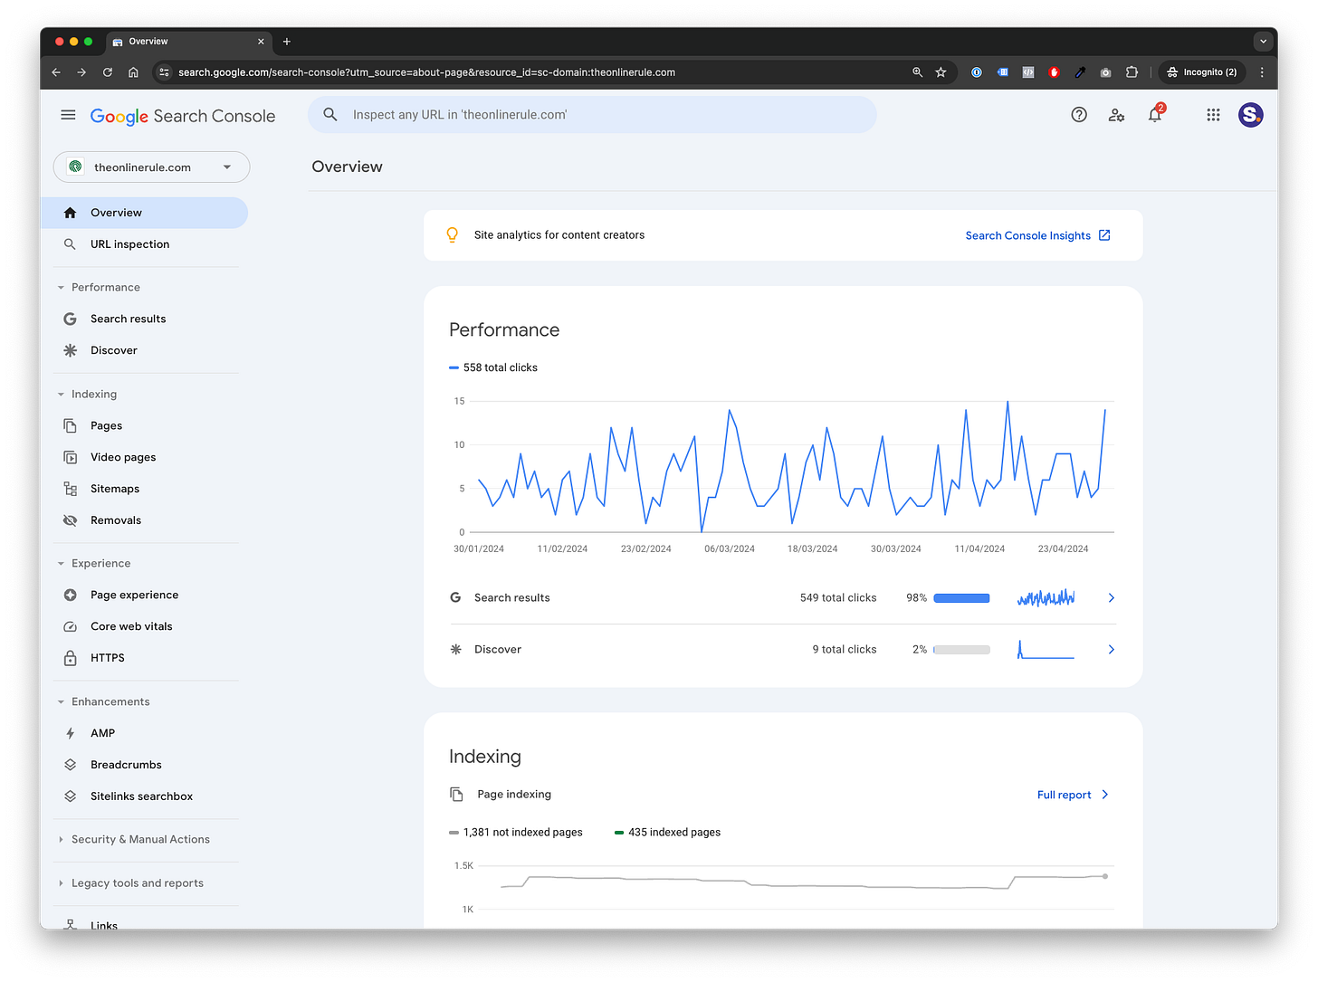Image resolution: width=1318 pixels, height=982 pixels.
Task: Open Discover row chevron arrow
Action: pos(1111,650)
